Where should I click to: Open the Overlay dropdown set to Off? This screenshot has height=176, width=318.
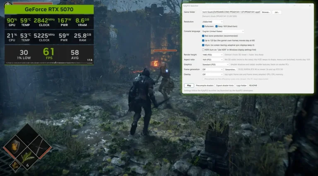pos(212,74)
